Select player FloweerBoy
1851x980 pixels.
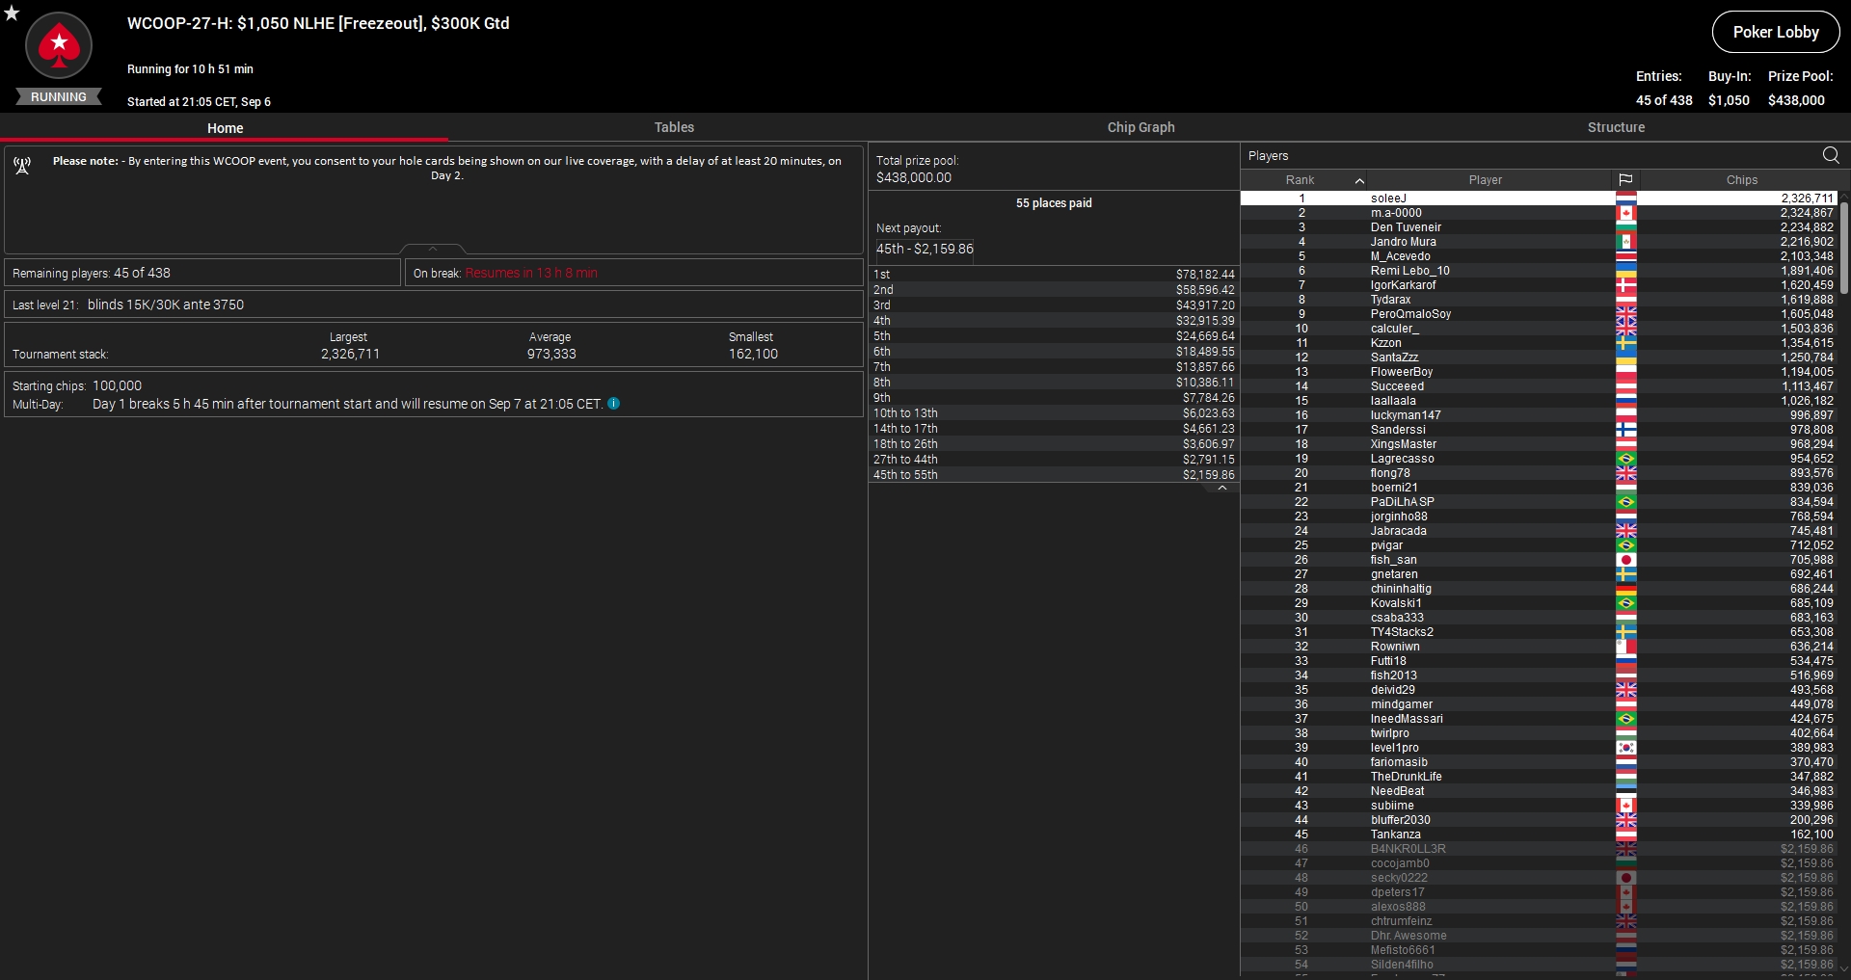tap(1540, 372)
